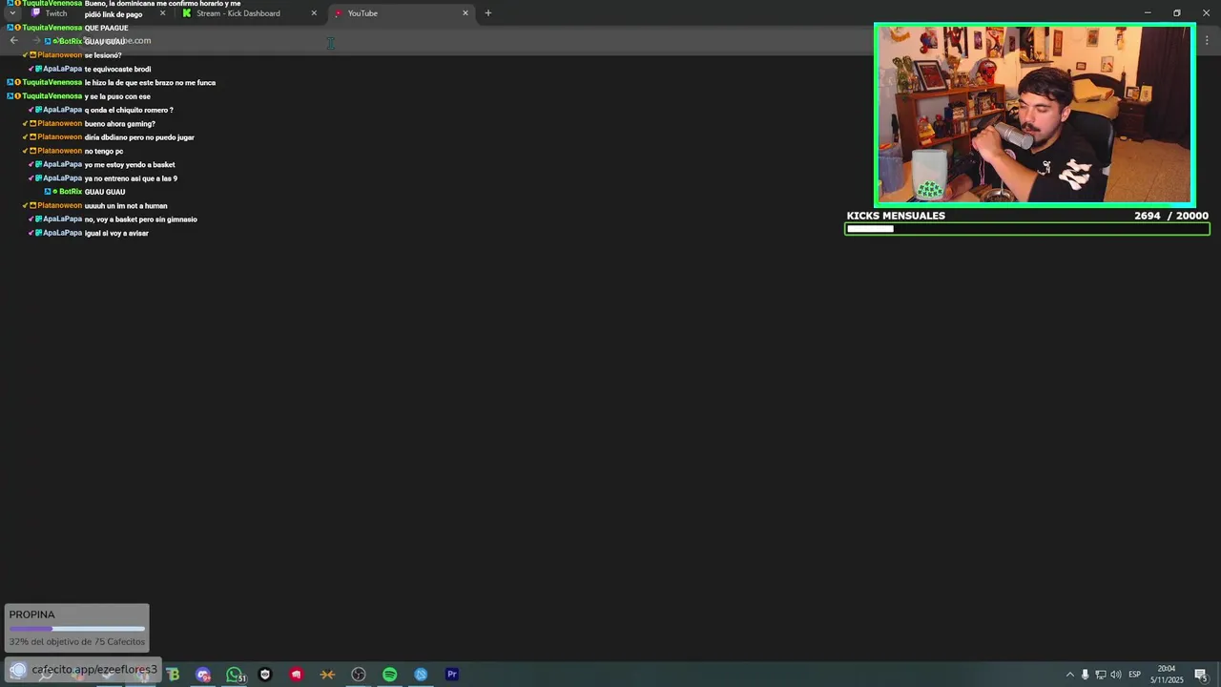Open the notification center with 5 alerts
Image resolution: width=1221 pixels, height=687 pixels.
tap(1201, 675)
